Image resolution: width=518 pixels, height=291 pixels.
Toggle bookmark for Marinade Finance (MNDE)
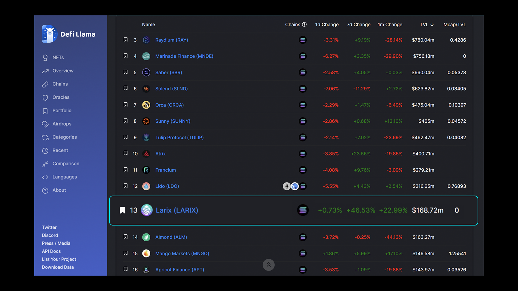(125, 56)
